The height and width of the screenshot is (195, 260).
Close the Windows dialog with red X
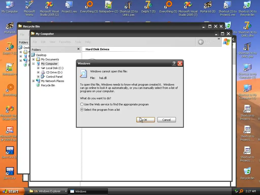[x=180, y=63]
